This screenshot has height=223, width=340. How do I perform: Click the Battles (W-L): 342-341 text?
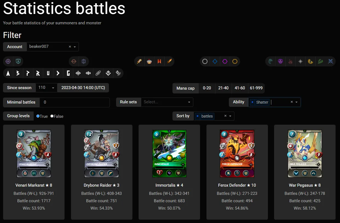[x=169, y=193]
